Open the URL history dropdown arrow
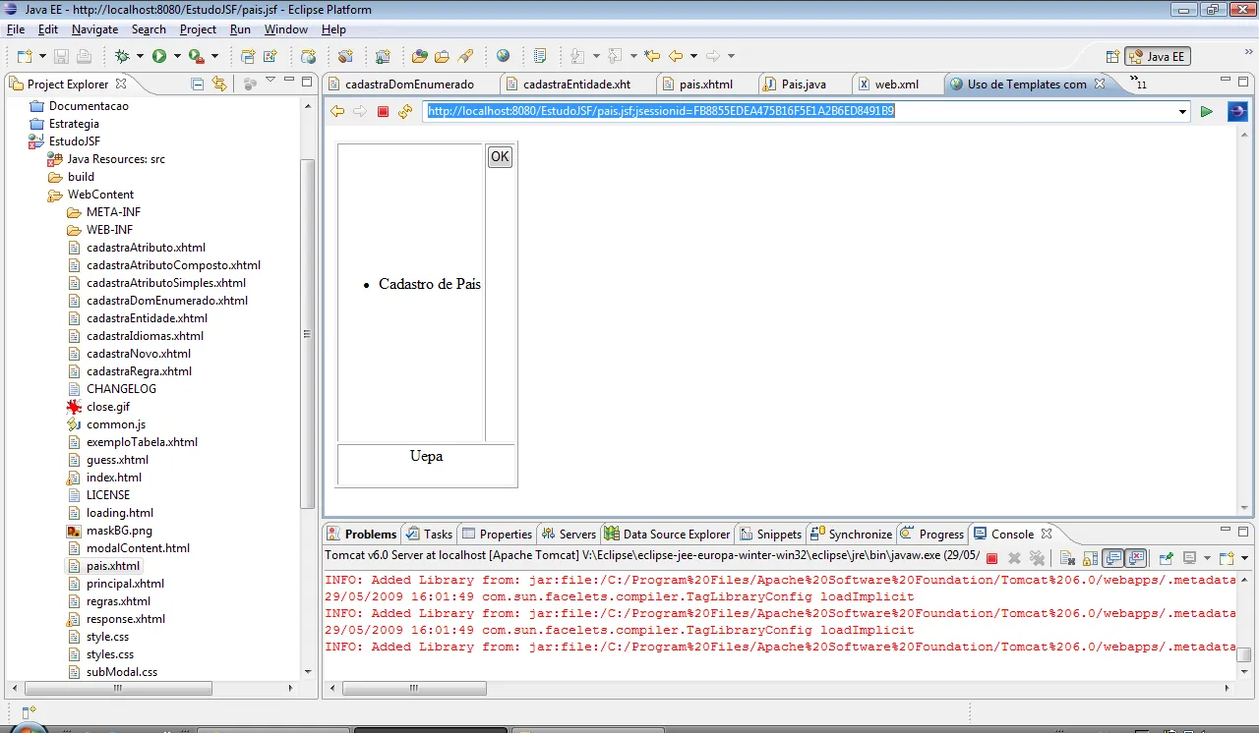This screenshot has height=733, width=1259. tap(1182, 112)
